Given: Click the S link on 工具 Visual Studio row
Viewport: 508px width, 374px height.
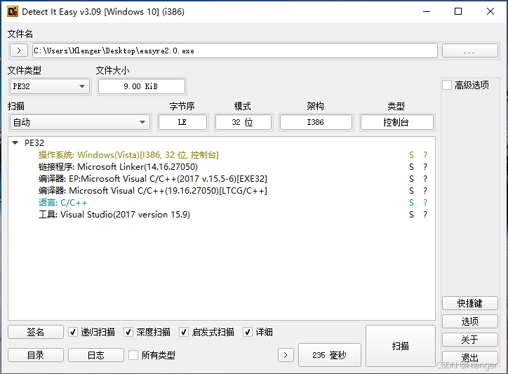Looking at the screenshot, I should 411,215.
